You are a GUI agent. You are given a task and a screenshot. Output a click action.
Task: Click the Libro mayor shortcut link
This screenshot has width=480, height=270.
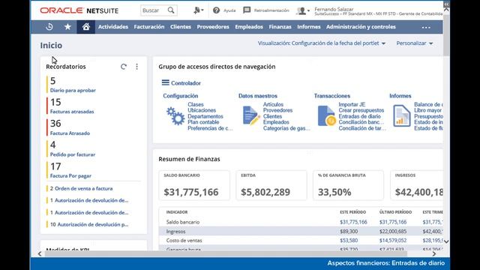point(428,110)
